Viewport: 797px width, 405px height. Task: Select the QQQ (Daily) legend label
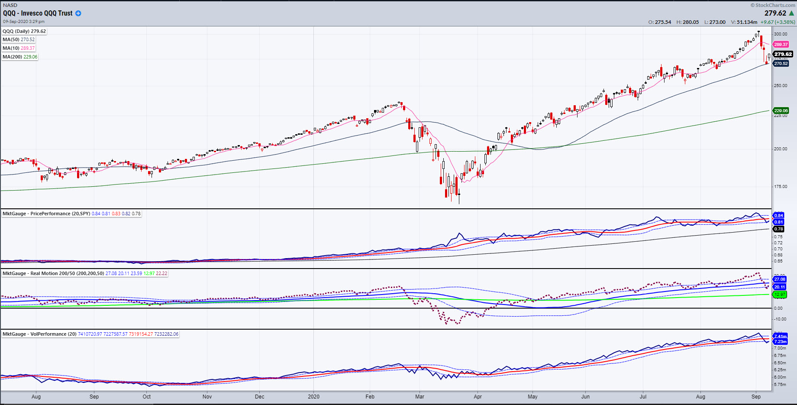tap(24, 31)
